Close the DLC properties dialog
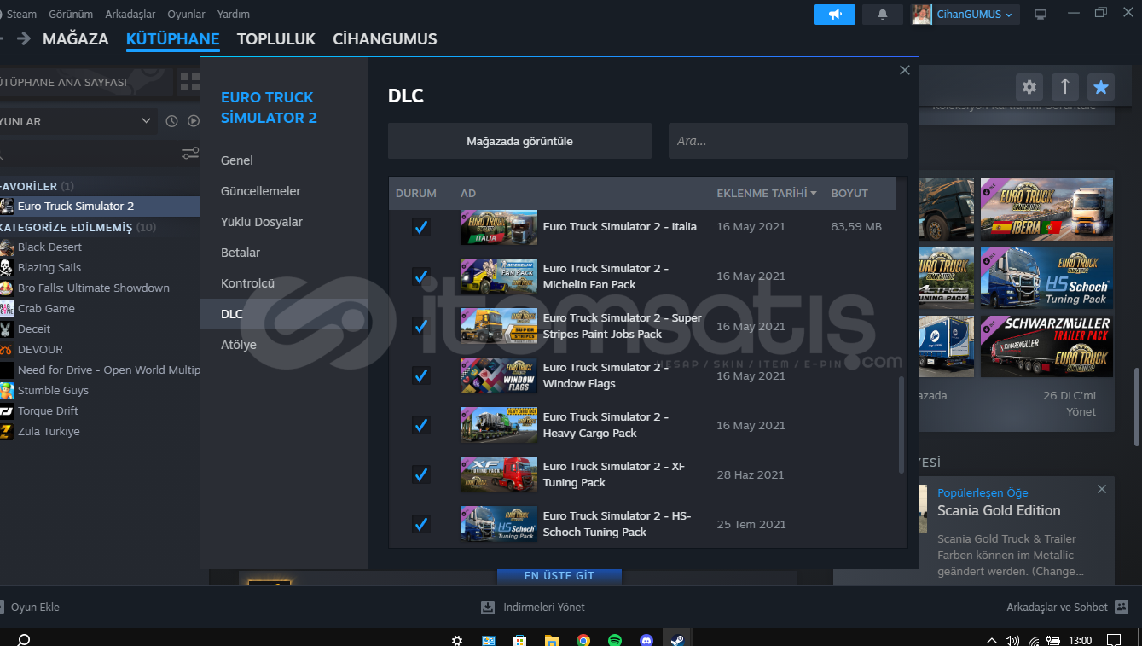 (905, 70)
